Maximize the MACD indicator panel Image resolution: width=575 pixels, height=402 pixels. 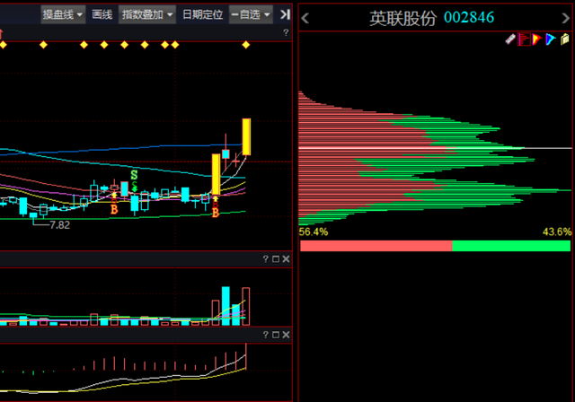(276, 335)
